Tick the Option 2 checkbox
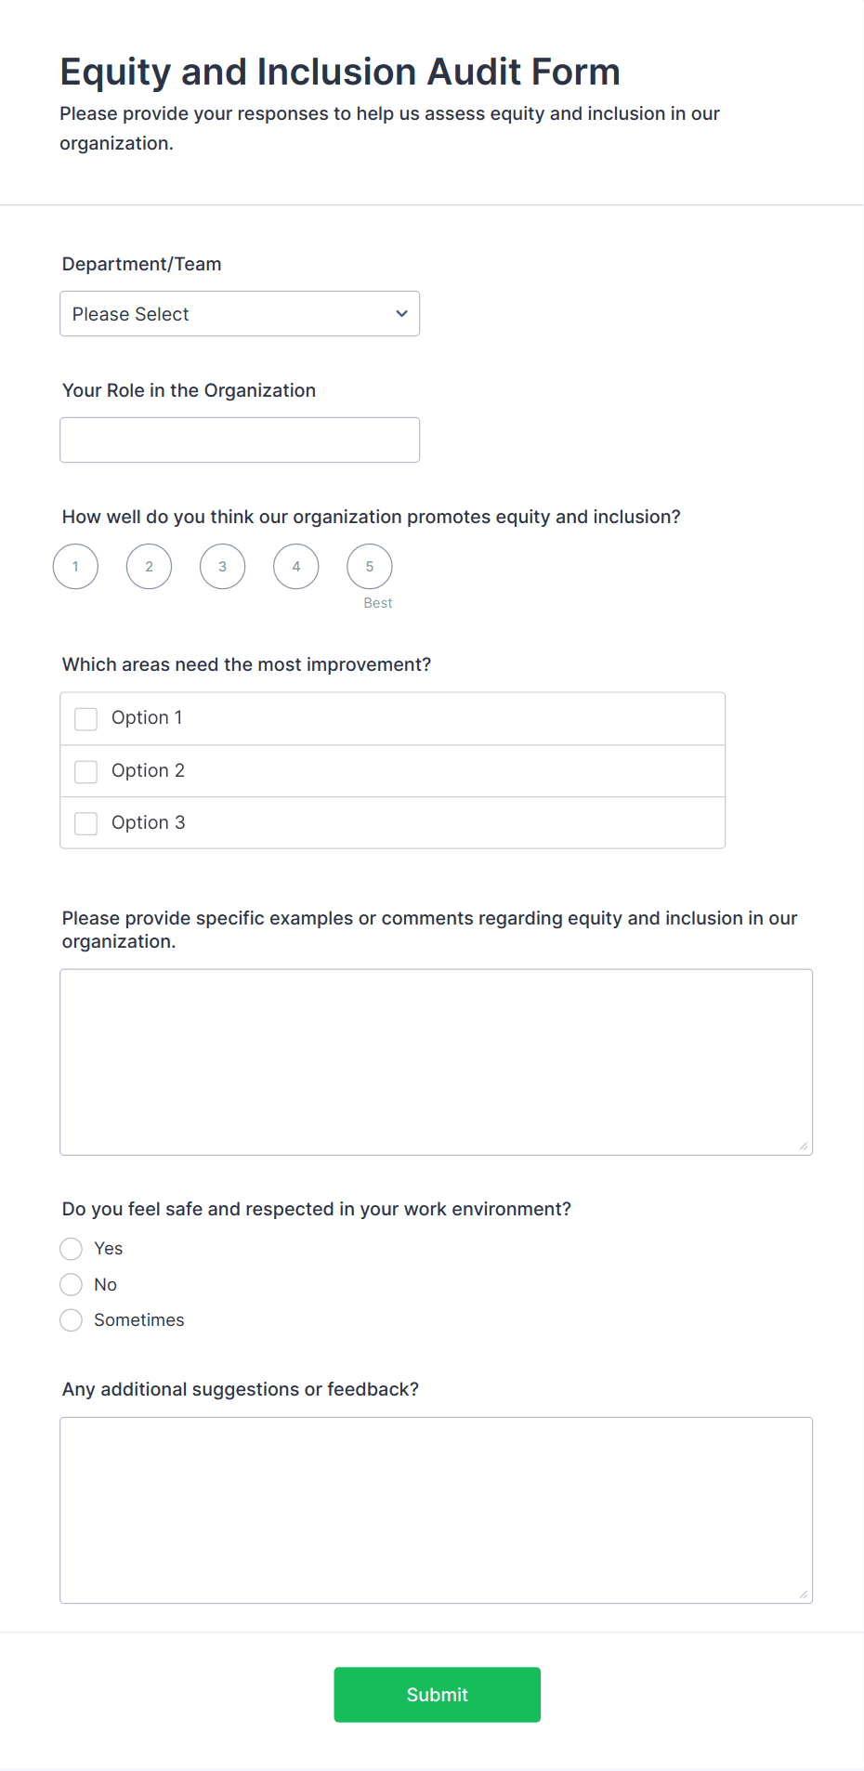Image resolution: width=864 pixels, height=1771 pixels. pos(86,771)
